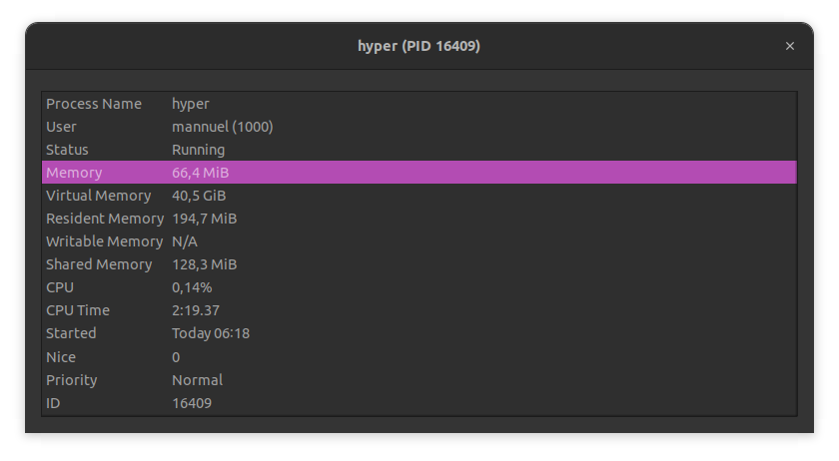The width and height of the screenshot is (839, 461).
Task: Select the User row label
Action: 61,127
